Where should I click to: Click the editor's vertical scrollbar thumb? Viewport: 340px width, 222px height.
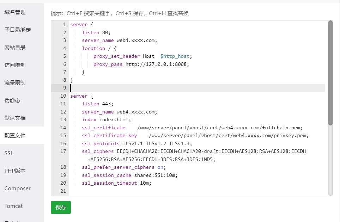(330, 72)
